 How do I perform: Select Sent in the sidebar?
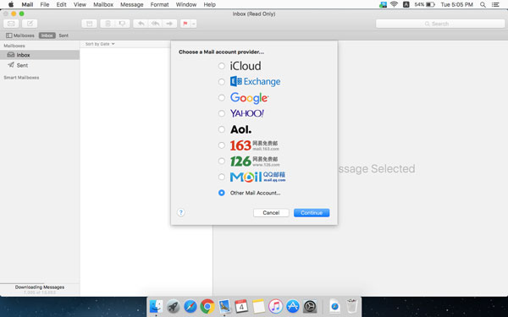coord(40,65)
